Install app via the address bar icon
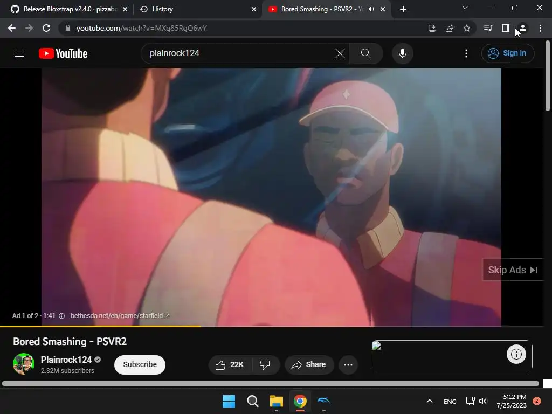Screen dimensions: 552x414 [x=432, y=28]
